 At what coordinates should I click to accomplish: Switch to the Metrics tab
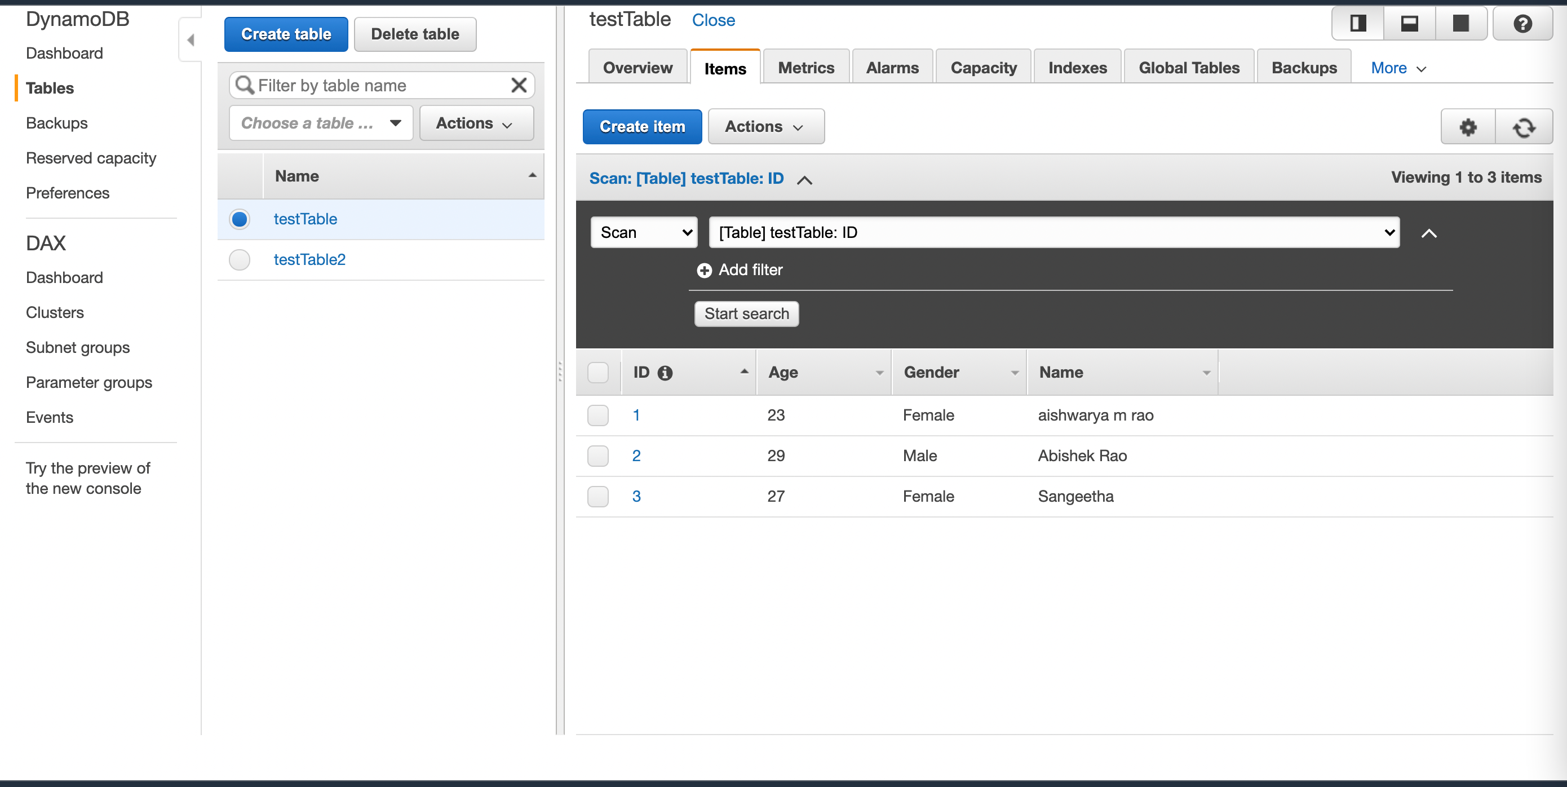coord(805,68)
